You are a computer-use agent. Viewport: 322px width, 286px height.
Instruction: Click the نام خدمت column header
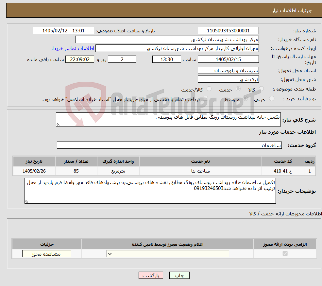click(200, 161)
